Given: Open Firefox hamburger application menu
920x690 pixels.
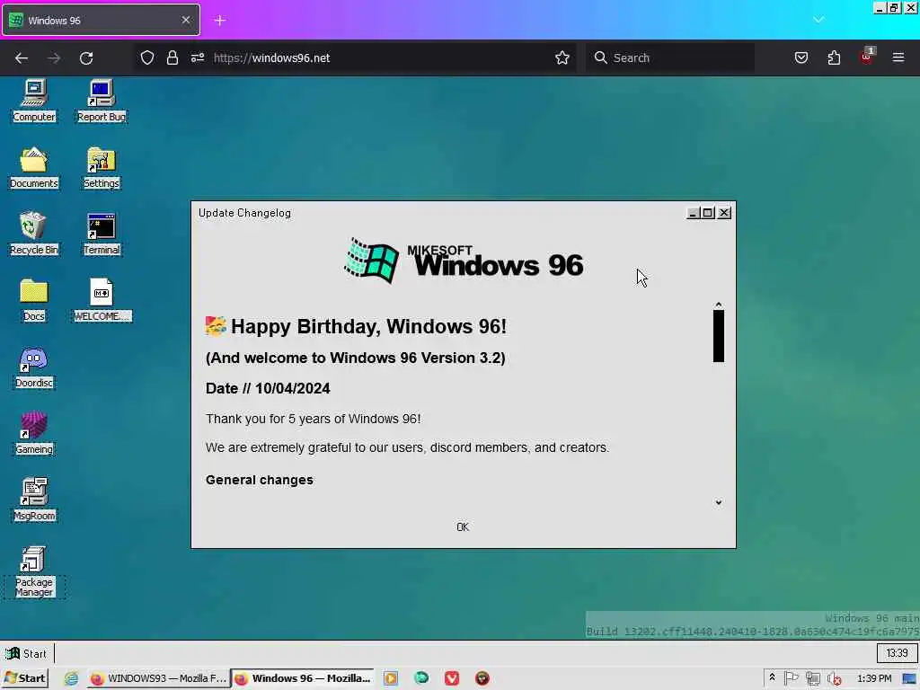Looking at the screenshot, I should [x=898, y=57].
